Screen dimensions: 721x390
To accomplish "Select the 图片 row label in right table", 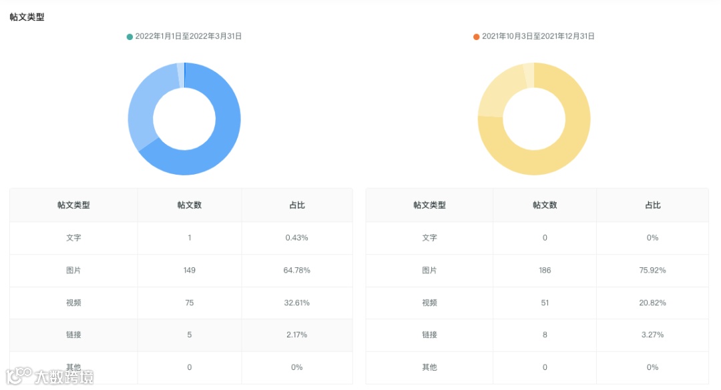I will coord(429,270).
